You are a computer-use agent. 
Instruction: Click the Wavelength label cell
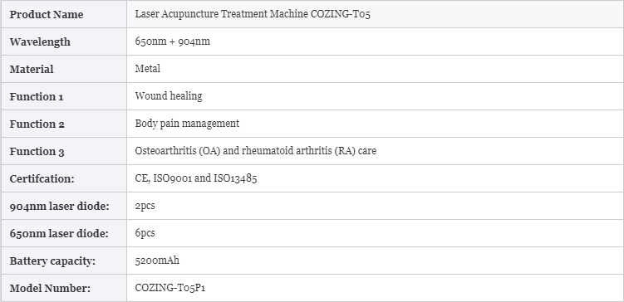coord(64,41)
